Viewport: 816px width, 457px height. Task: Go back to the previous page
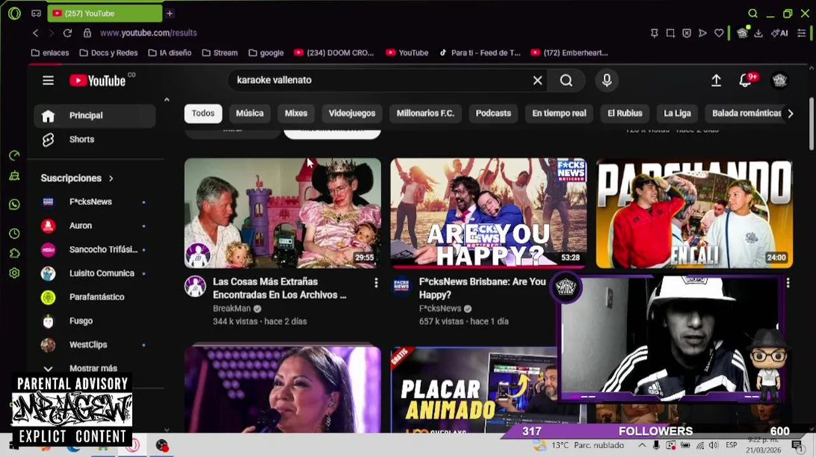36,33
